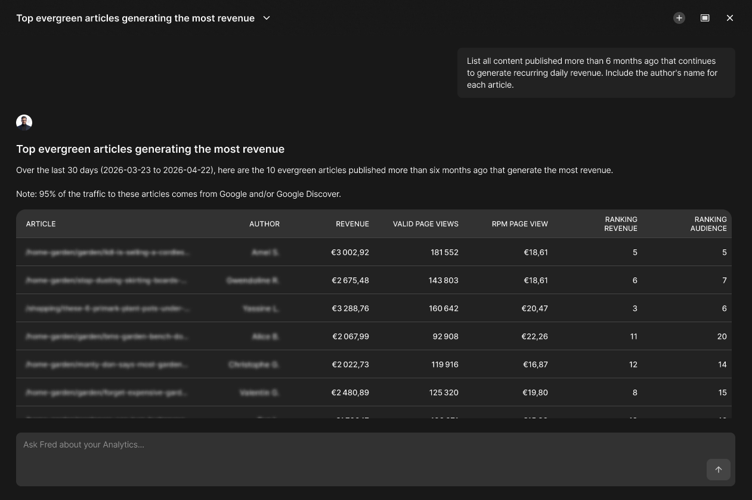Image resolution: width=752 pixels, height=500 pixels.
Task: Select the row with 92 908 page views
Action: coord(374,336)
